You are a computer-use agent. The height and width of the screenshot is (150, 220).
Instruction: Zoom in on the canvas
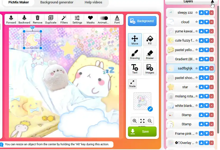point(135,121)
